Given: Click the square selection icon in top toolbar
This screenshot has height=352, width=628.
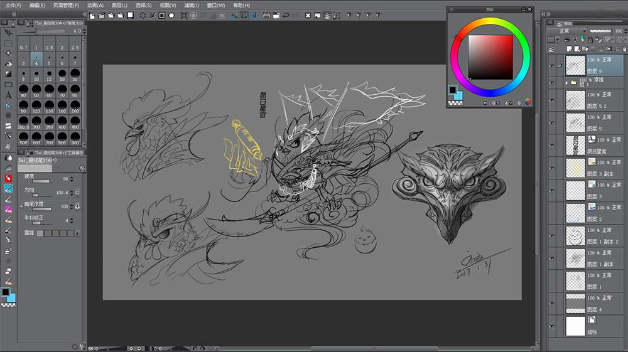Looking at the screenshot, I should tap(162, 16).
